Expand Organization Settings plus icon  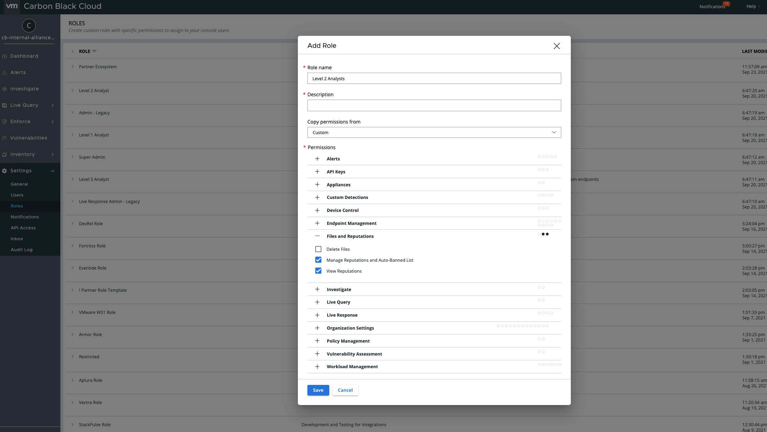pos(317,328)
